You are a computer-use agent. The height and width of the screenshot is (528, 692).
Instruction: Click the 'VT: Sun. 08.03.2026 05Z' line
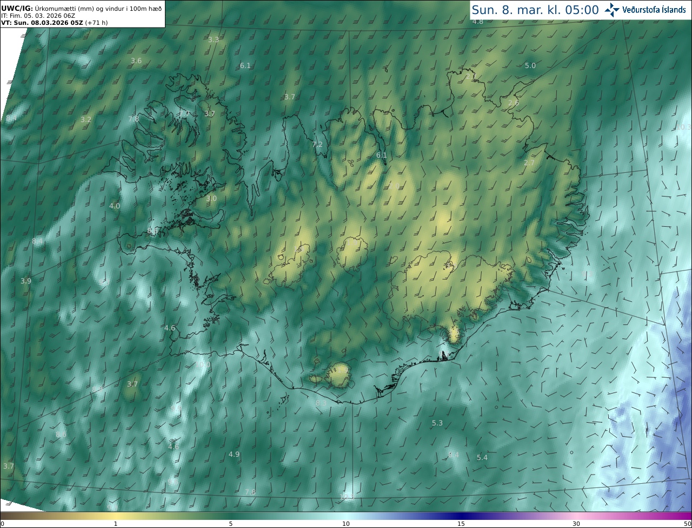tap(54, 23)
